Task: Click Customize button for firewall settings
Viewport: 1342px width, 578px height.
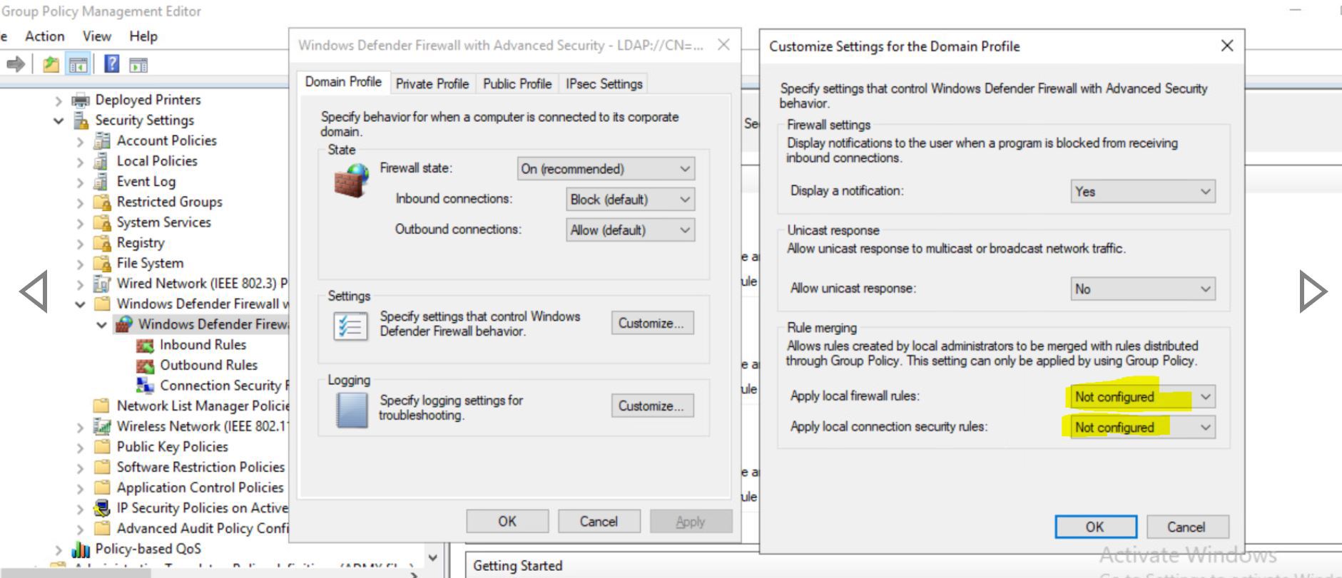Action: pyautogui.click(x=652, y=323)
